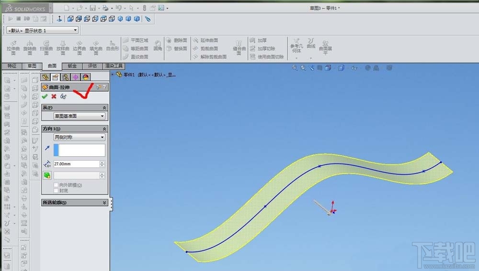Open the FeatureManager design tree tab
The image size is (479, 271).
[46, 77]
